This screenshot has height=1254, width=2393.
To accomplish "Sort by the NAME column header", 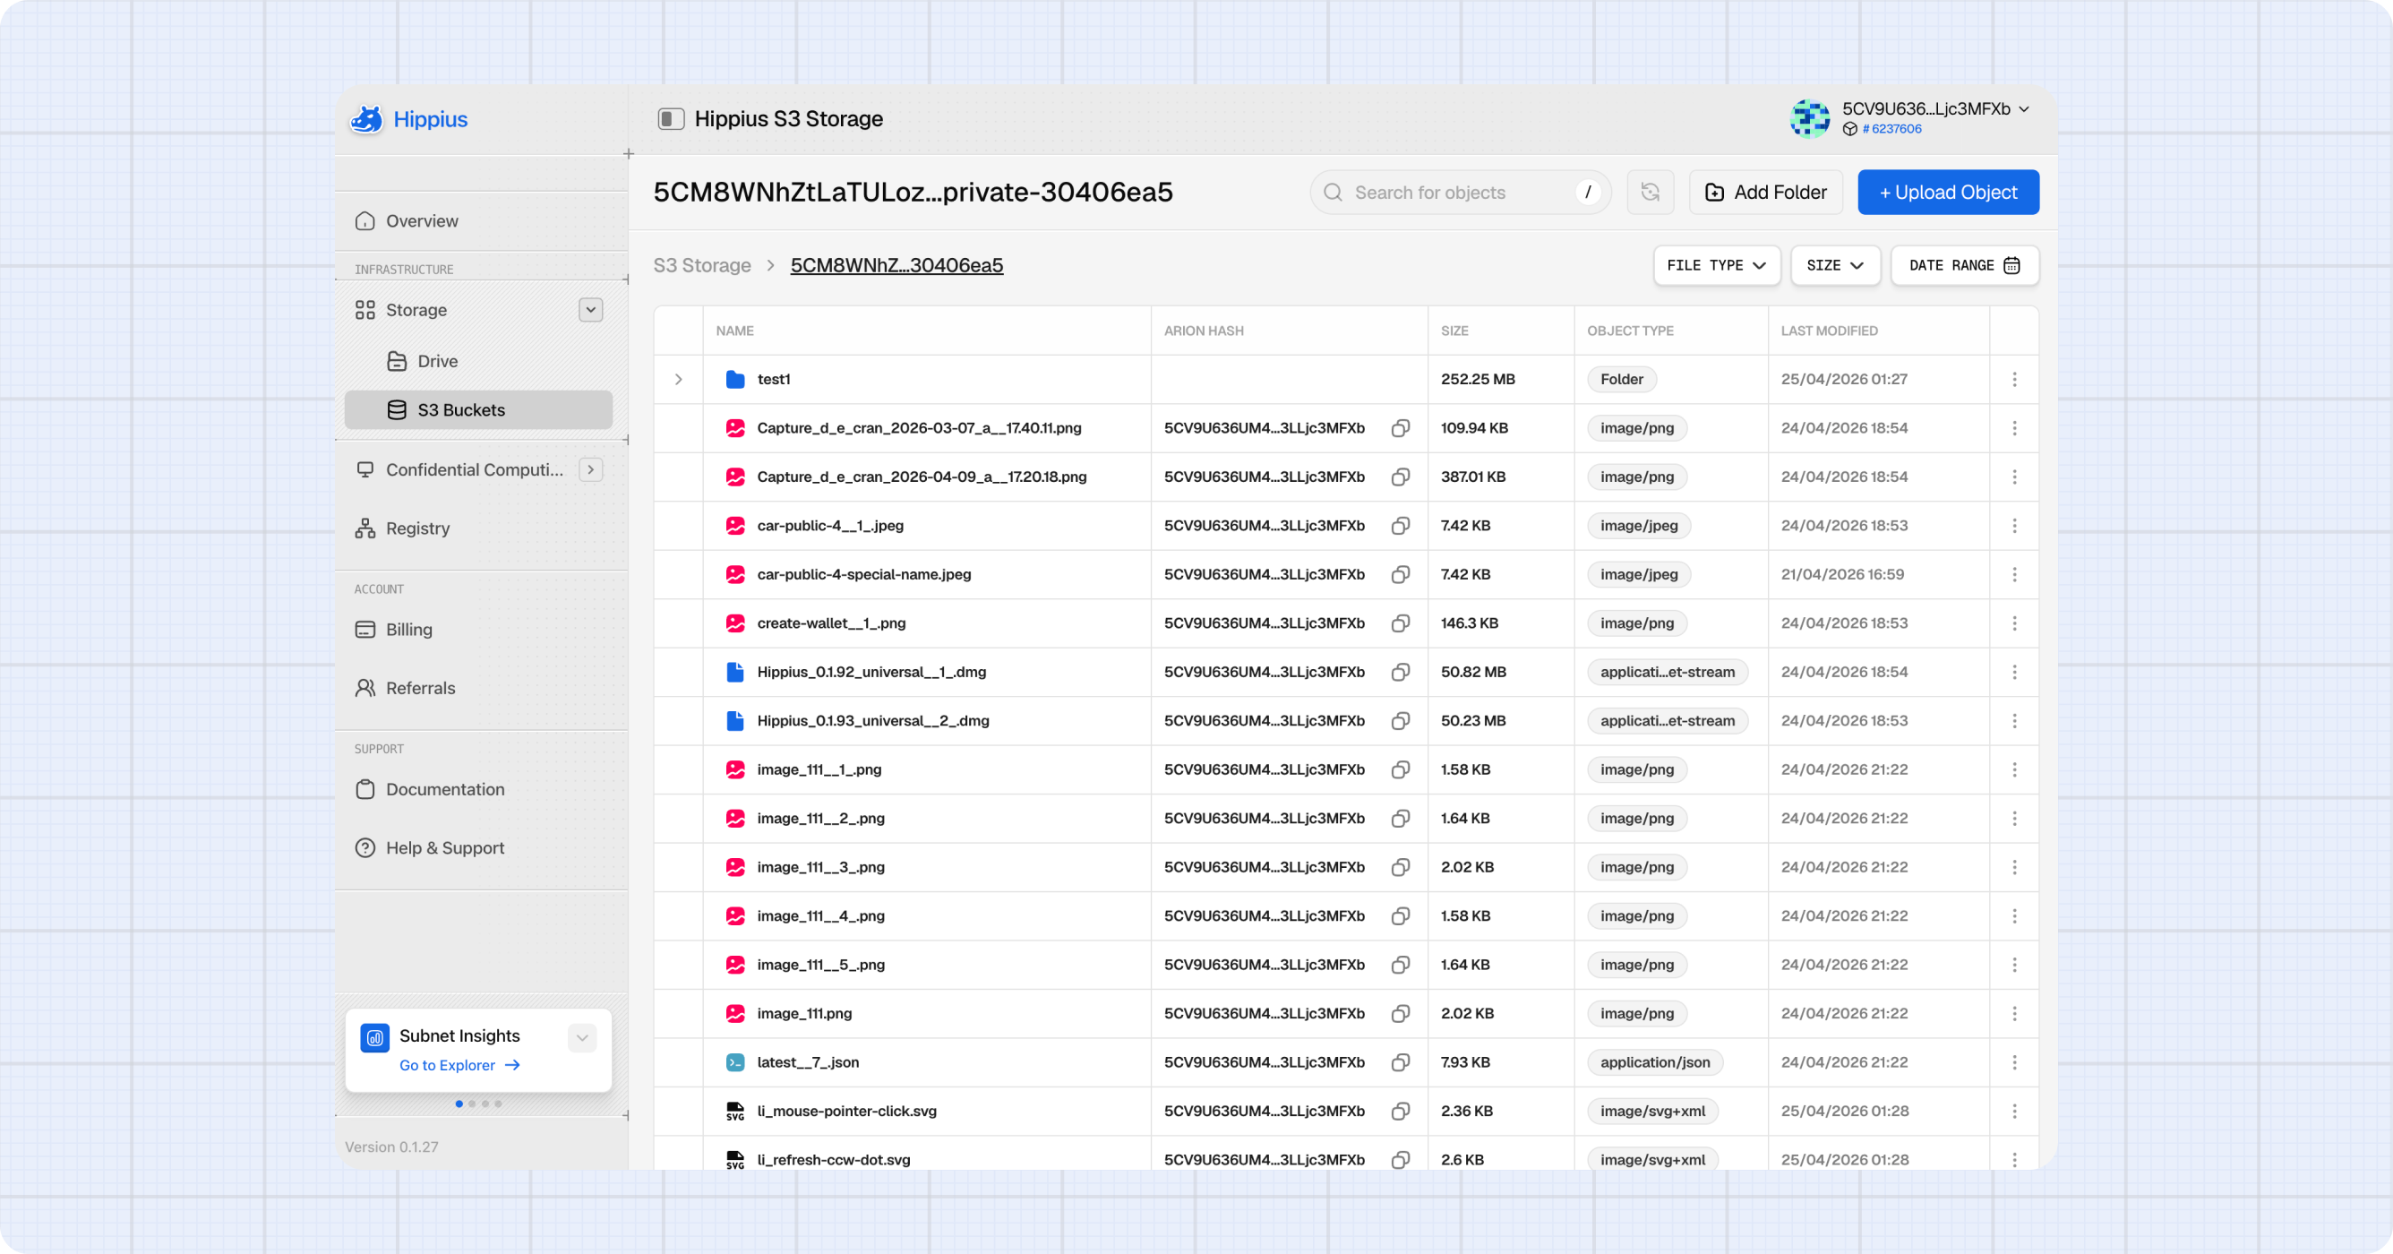I will click(734, 331).
